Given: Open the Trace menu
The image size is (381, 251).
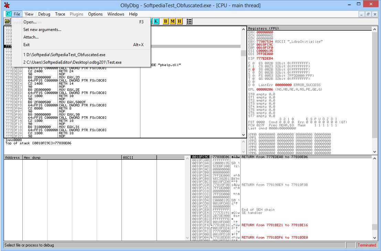Looking at the screenshot, I should tap(60, 14).
